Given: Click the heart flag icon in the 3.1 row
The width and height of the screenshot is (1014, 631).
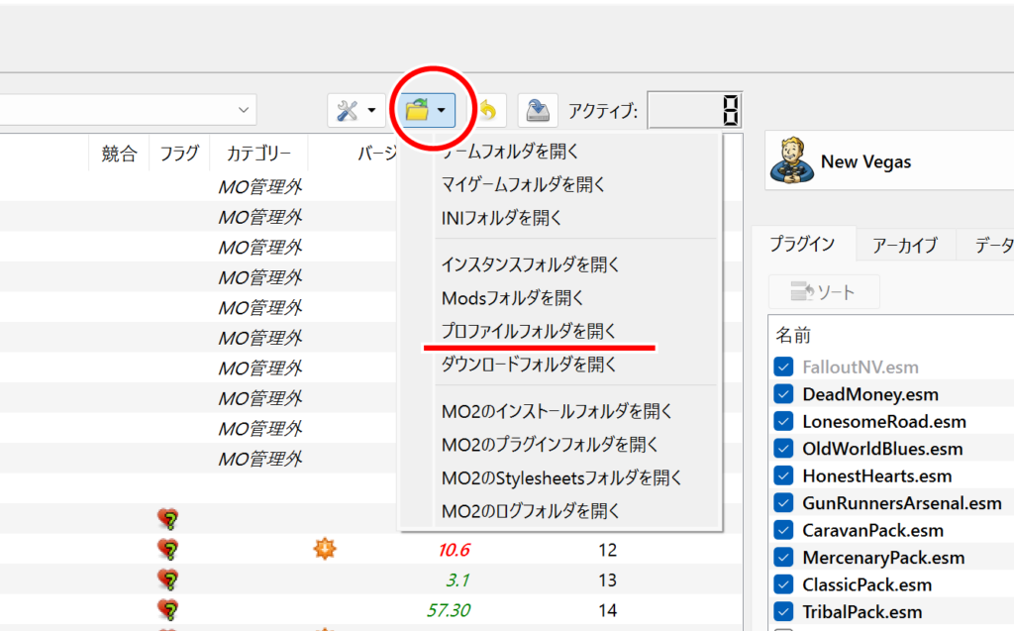Looking at the screenshot, I should point(169,579).
